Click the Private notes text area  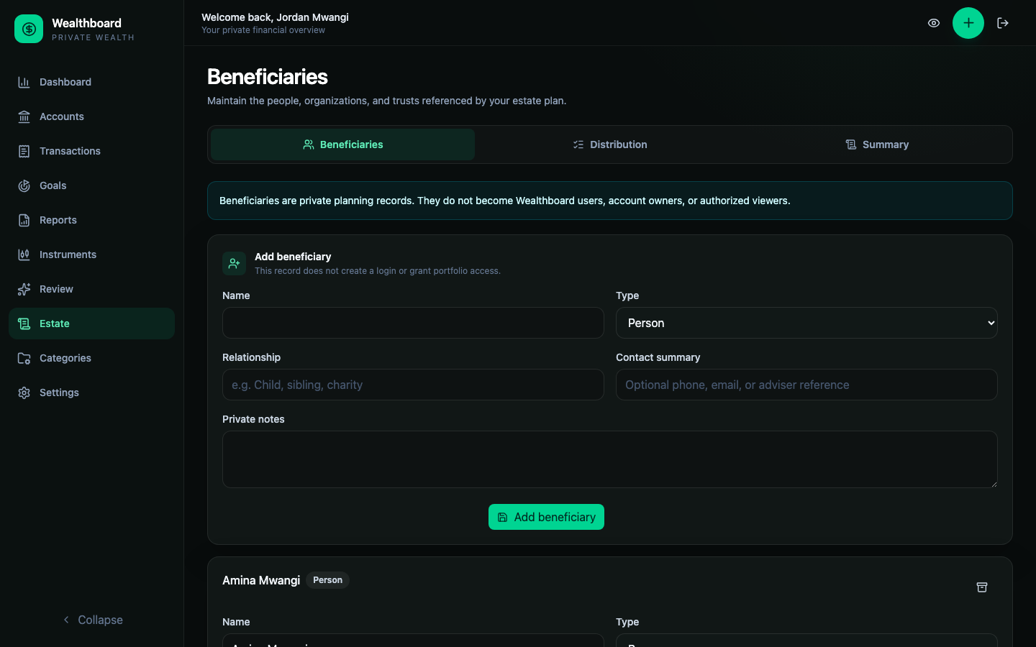(x=610, y=459)
